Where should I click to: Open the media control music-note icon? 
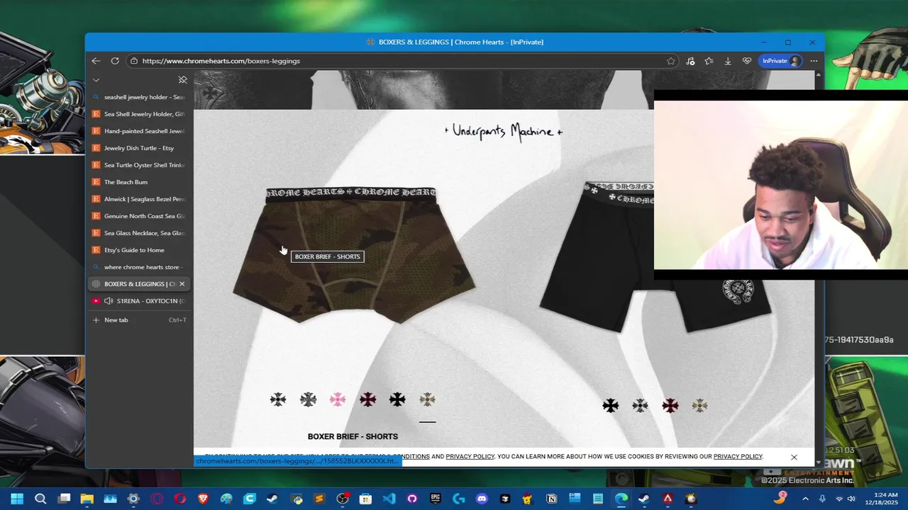point(690,61)
